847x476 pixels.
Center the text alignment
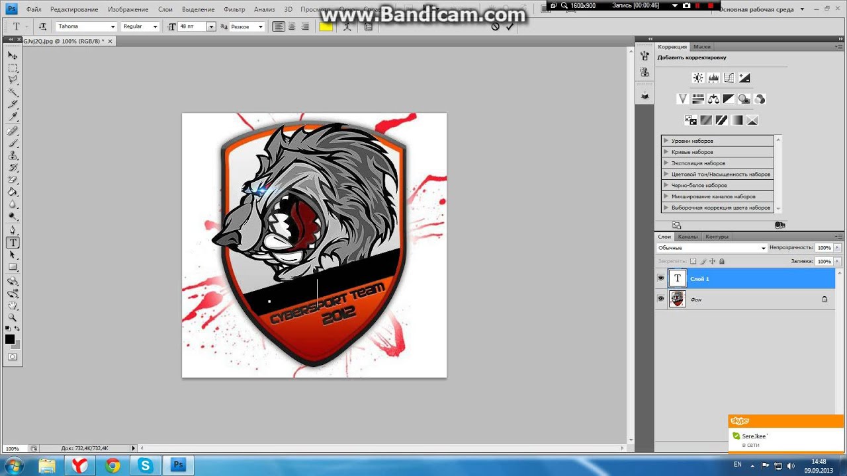(292, 26)
